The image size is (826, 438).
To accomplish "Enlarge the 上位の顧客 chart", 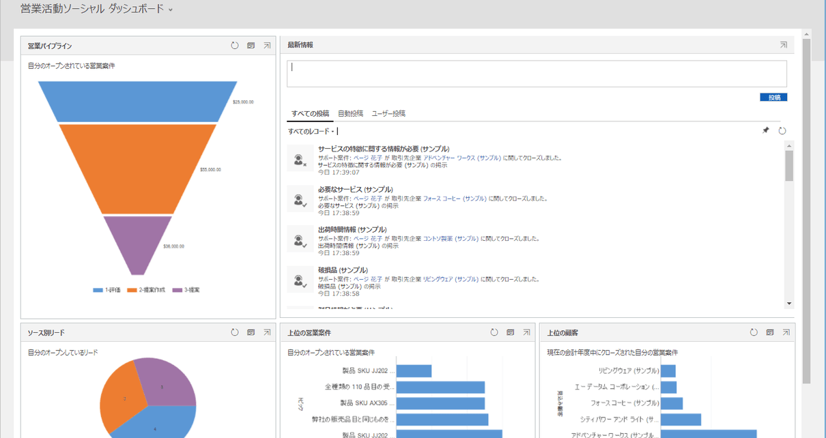I will pyautogui.click(x=786, y=332).
